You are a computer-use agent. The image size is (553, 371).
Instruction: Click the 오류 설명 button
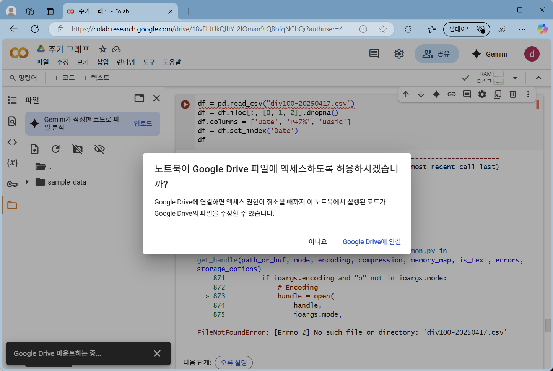point(234,363)
